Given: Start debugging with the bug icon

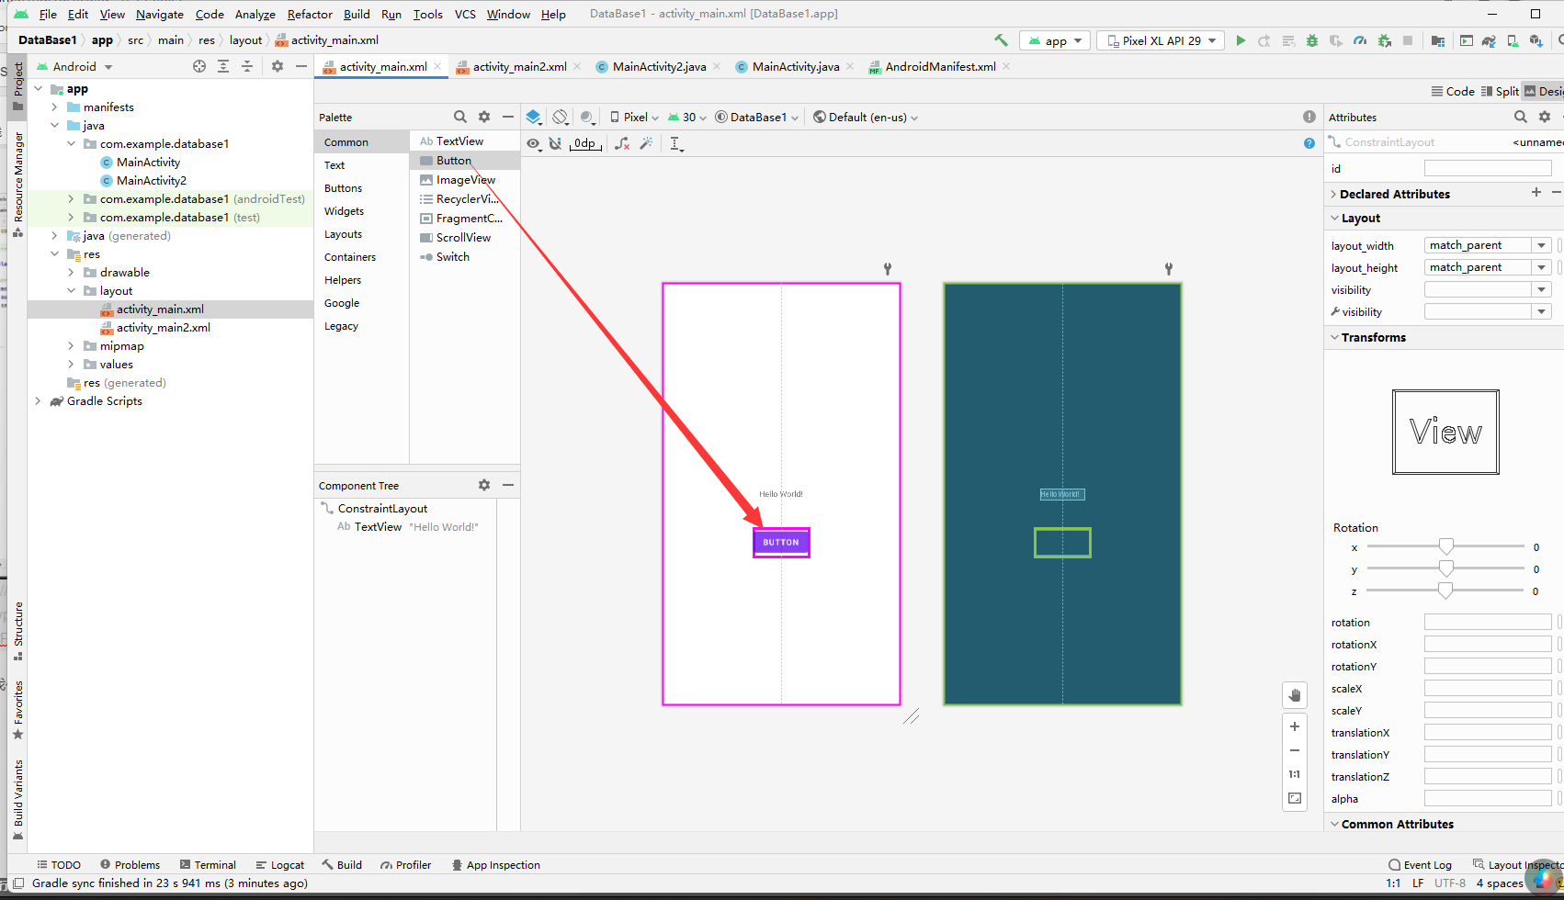Looking at the screenshot, I should click(1312, 40).
